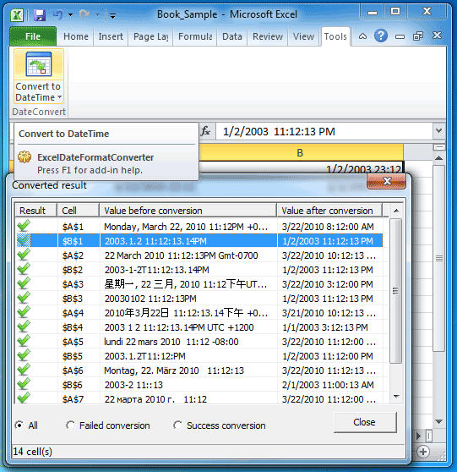This screenshot has height=472, width=457.
Task: Switch to the Data ribbon tab
Action: [232, 36]
